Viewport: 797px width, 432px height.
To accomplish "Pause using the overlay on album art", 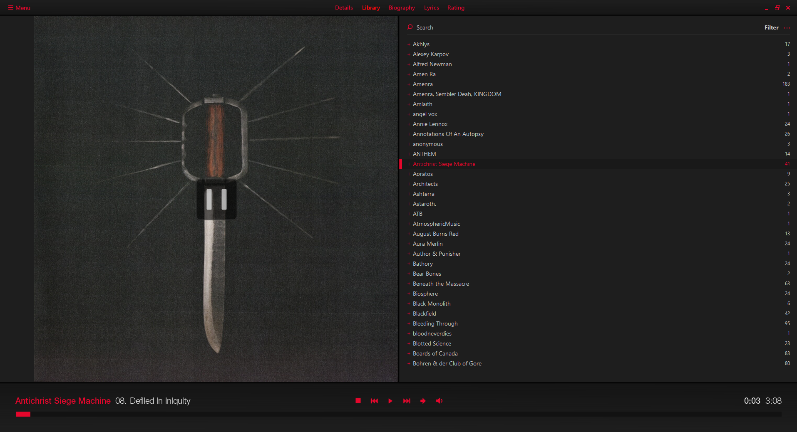I will tap(216, 199).
